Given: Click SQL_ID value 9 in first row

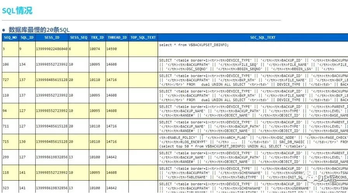Looking at the screenshot, I should coord(27,49).
